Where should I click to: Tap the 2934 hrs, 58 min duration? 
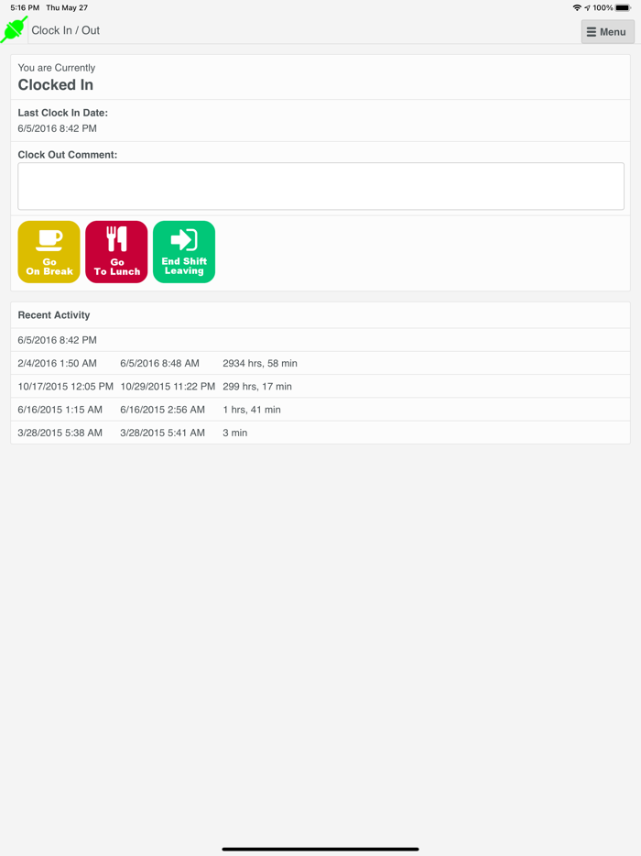point(260,363)
